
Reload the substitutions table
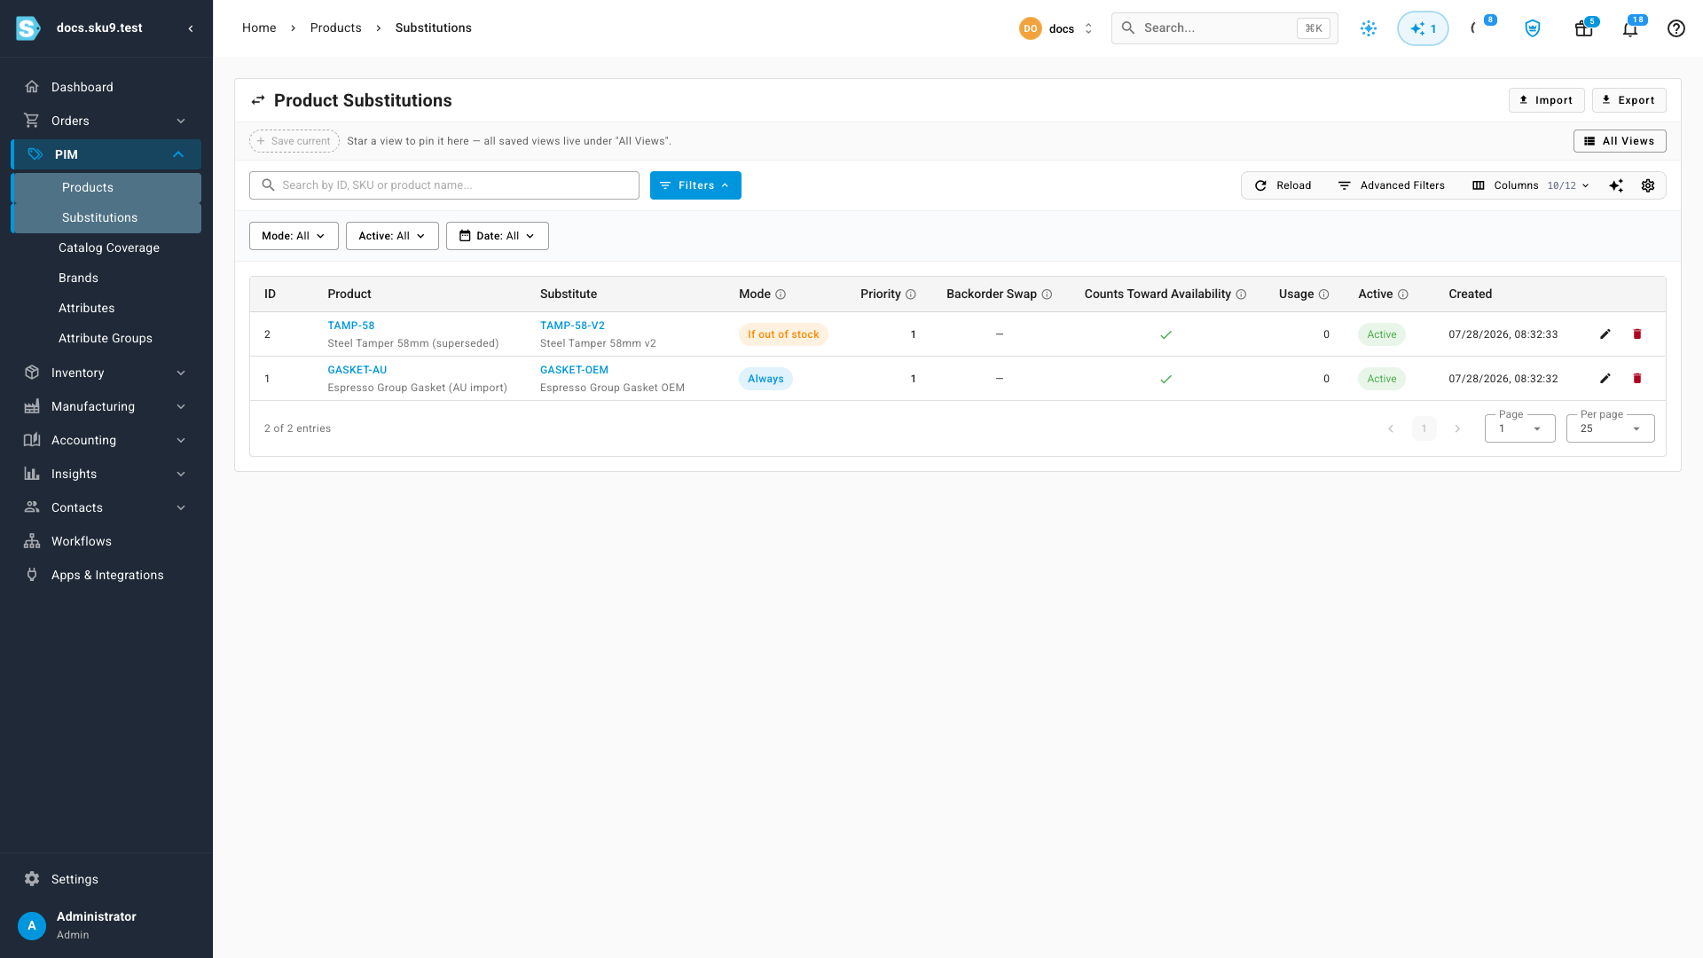point(1283,185)
